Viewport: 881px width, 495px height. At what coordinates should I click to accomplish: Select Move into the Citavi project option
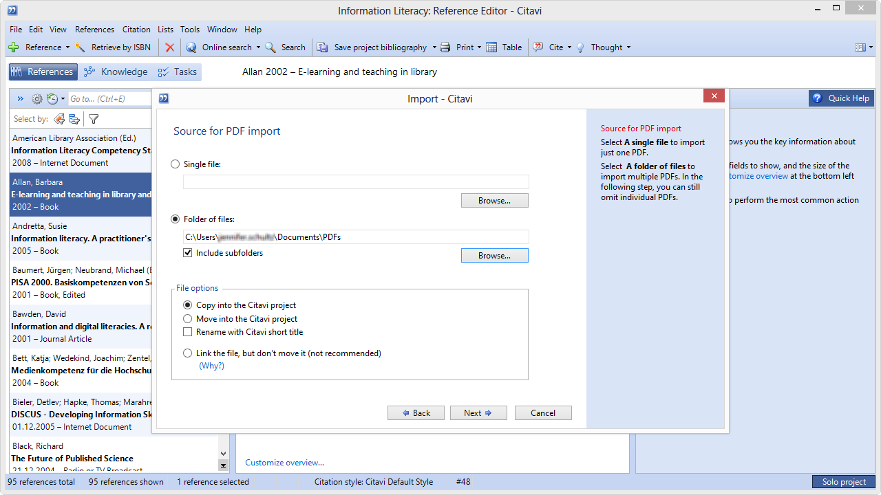[188, 319]
